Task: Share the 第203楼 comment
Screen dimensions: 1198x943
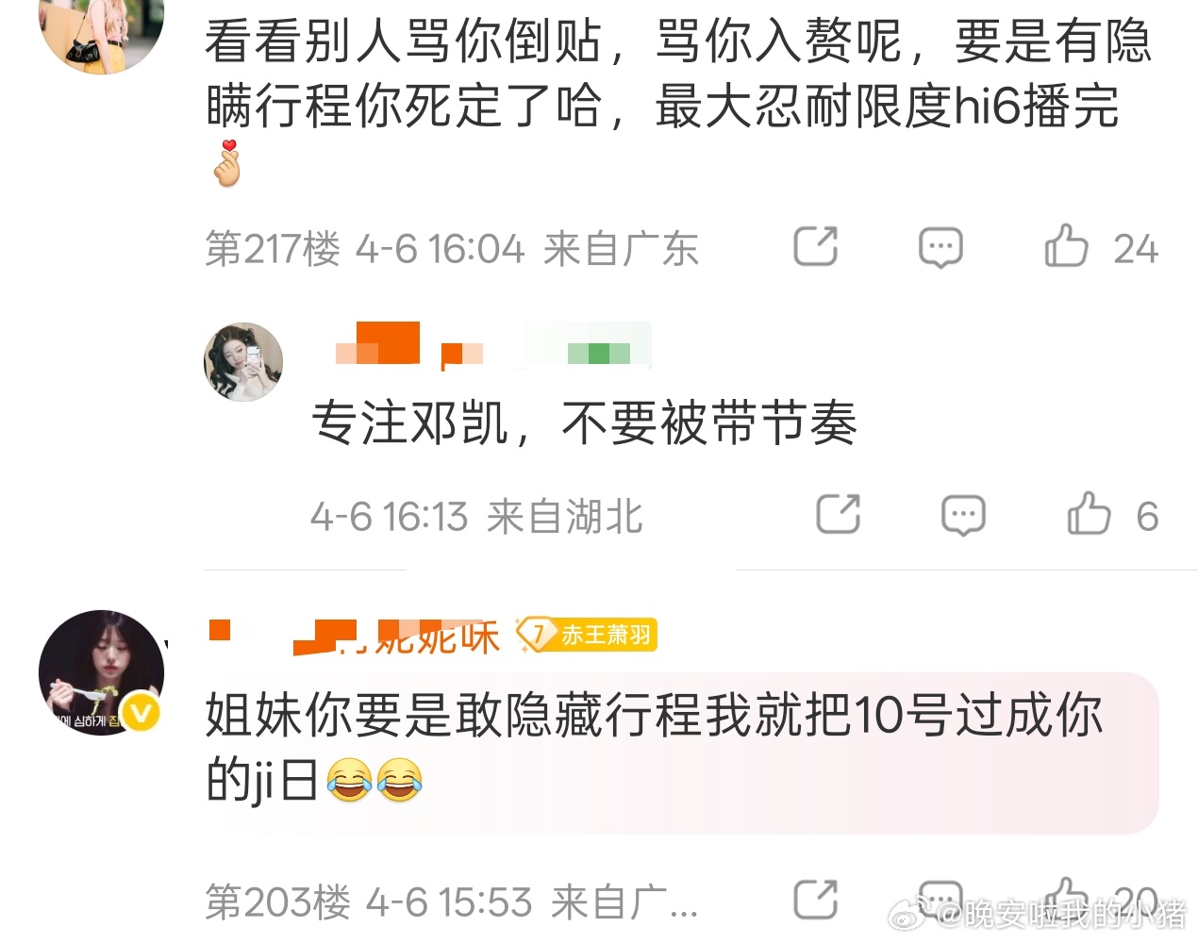Action: click(816, 900)
